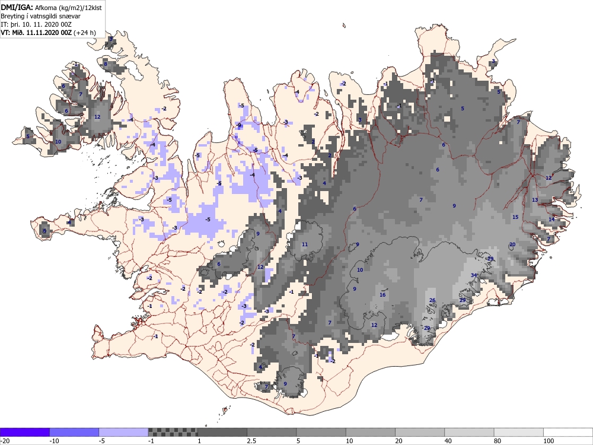593x445 pixels.
Task: Select the darkest gray 1 to 2.5 legend swatch
Action: point(222,432)
